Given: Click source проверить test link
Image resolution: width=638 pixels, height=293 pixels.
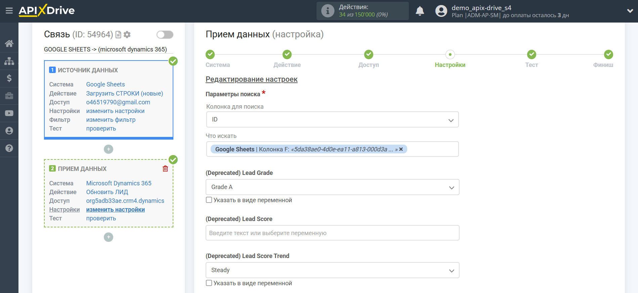Looking at the screenshot, I should (101, 129).
